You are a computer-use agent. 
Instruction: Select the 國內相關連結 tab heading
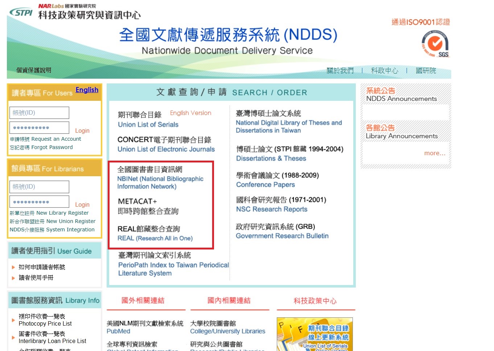[x=229, y=301]
